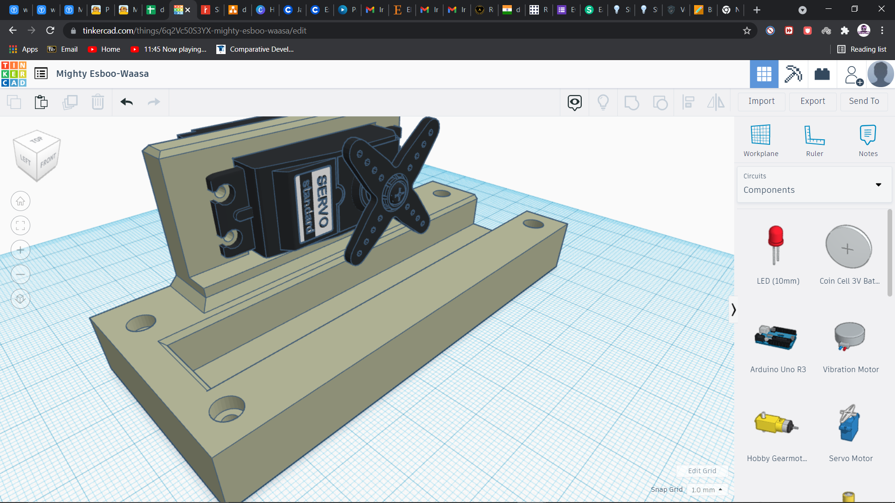Viewport: 895px width, 503px height.
Task: Click the Align tool icon
Action: tap(688, 102)
